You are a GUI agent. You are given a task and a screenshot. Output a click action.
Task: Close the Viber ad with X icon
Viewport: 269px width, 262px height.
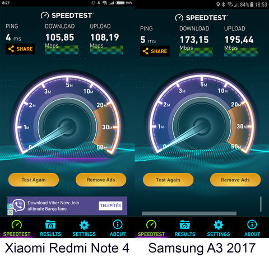point(11,212)
